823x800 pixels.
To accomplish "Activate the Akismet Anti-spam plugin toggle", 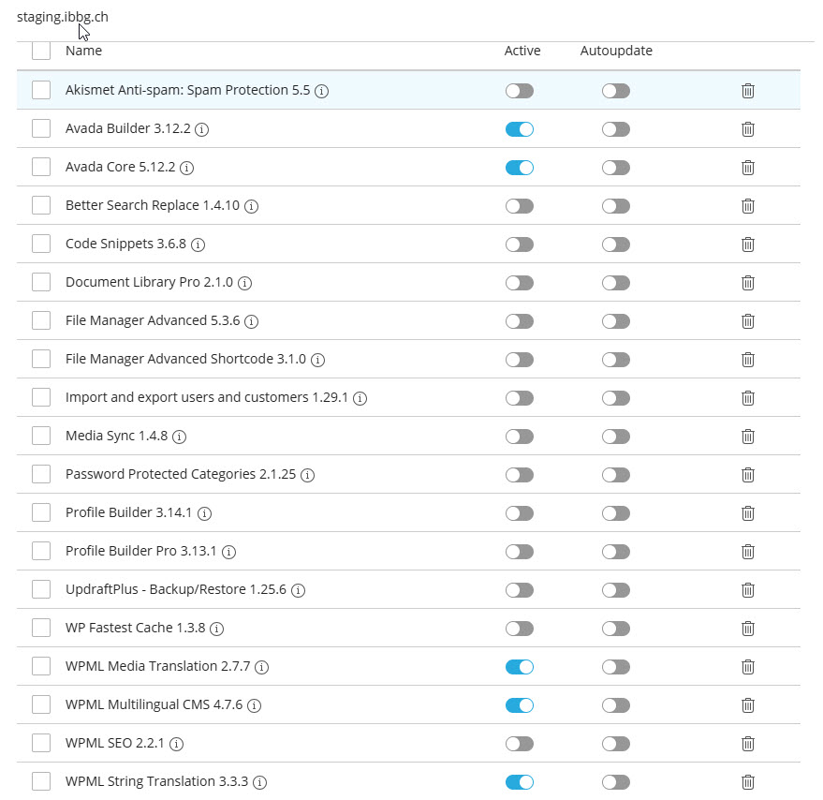I will (520, 91).
